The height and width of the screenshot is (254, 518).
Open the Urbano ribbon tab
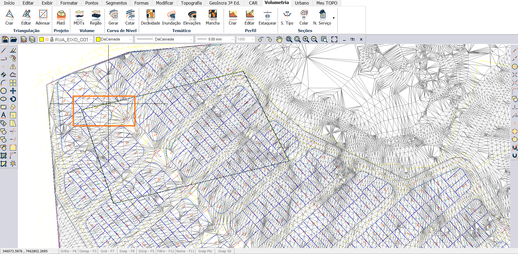[302, 3]
